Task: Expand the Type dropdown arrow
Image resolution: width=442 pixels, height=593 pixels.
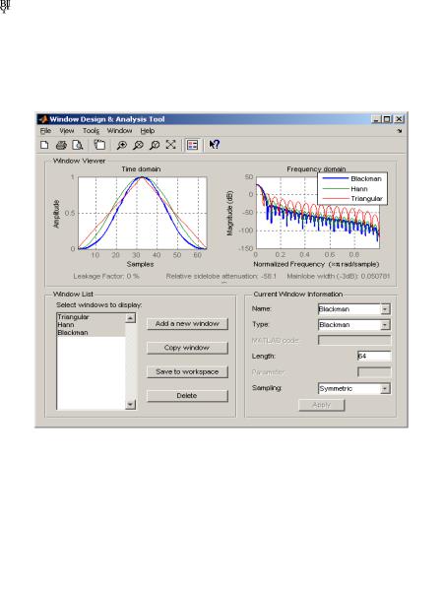Action: (385, 325)
